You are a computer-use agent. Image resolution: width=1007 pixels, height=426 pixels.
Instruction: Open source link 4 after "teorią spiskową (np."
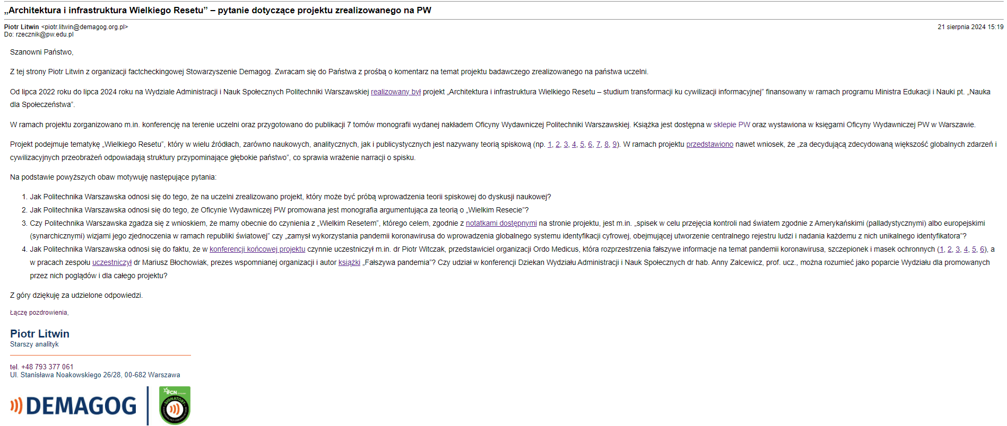point(574,144)
